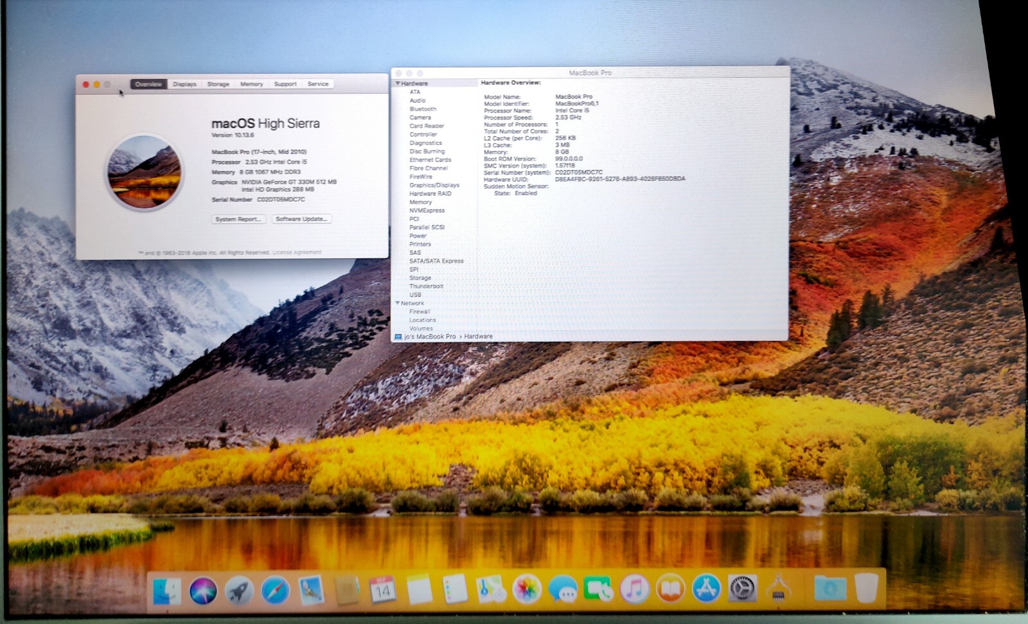
Task: Open the License Agreement link
Action: click(297, 253)
